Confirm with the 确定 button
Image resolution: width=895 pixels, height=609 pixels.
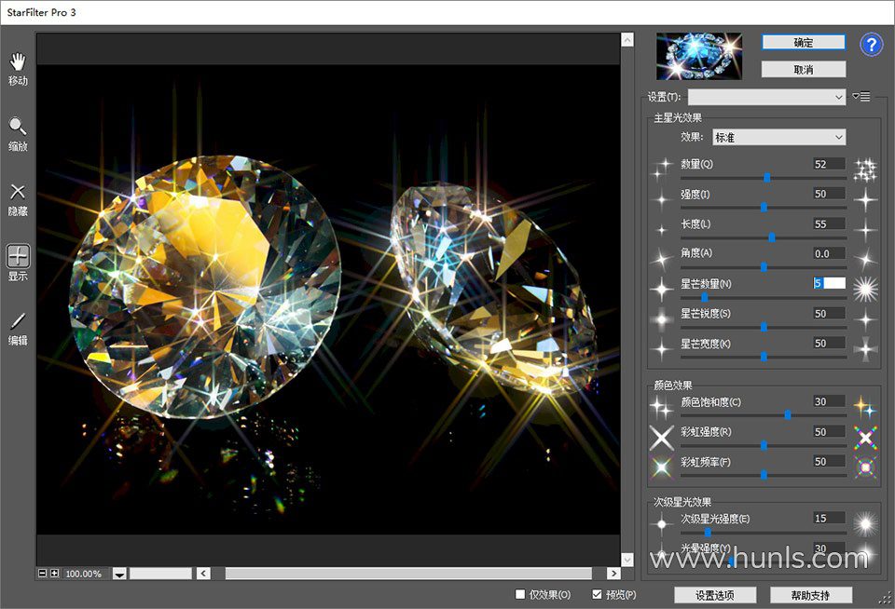pos(803,42)
